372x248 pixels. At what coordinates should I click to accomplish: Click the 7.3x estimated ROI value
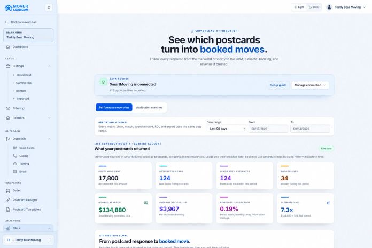click(287, 210)
